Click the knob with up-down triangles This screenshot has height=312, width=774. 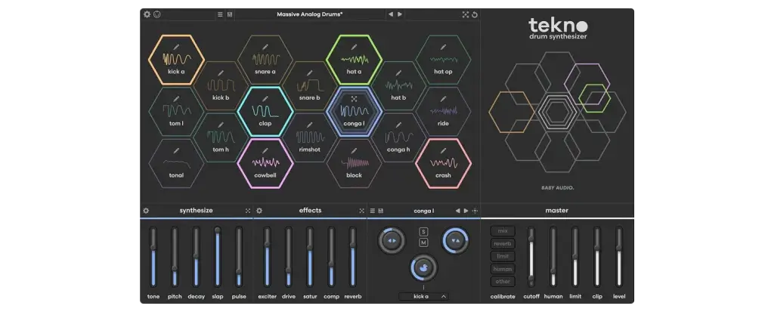pos(455,240)
